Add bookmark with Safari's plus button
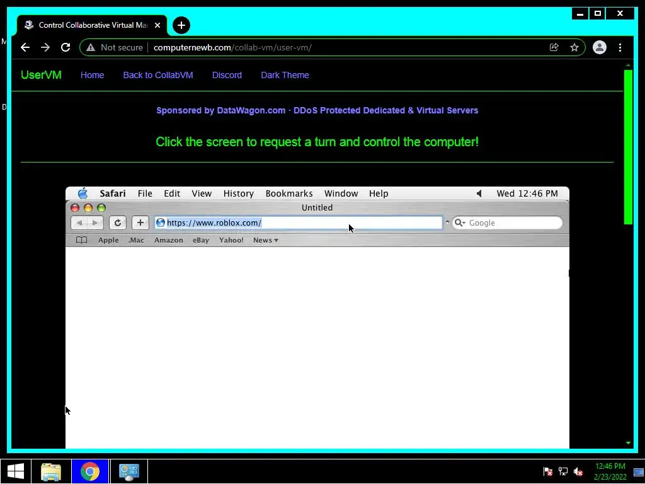 pyautogui.click(x=140, y=222)
